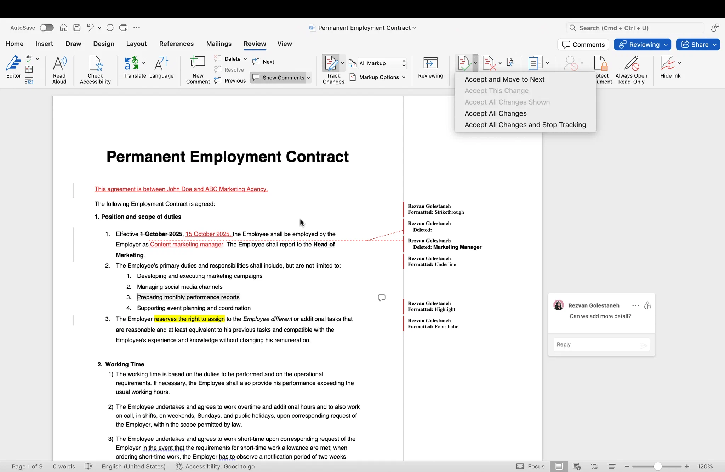The image size is (725, 472).
Task: Toggle the Show Comments button
Action: (x=278, y=78)
